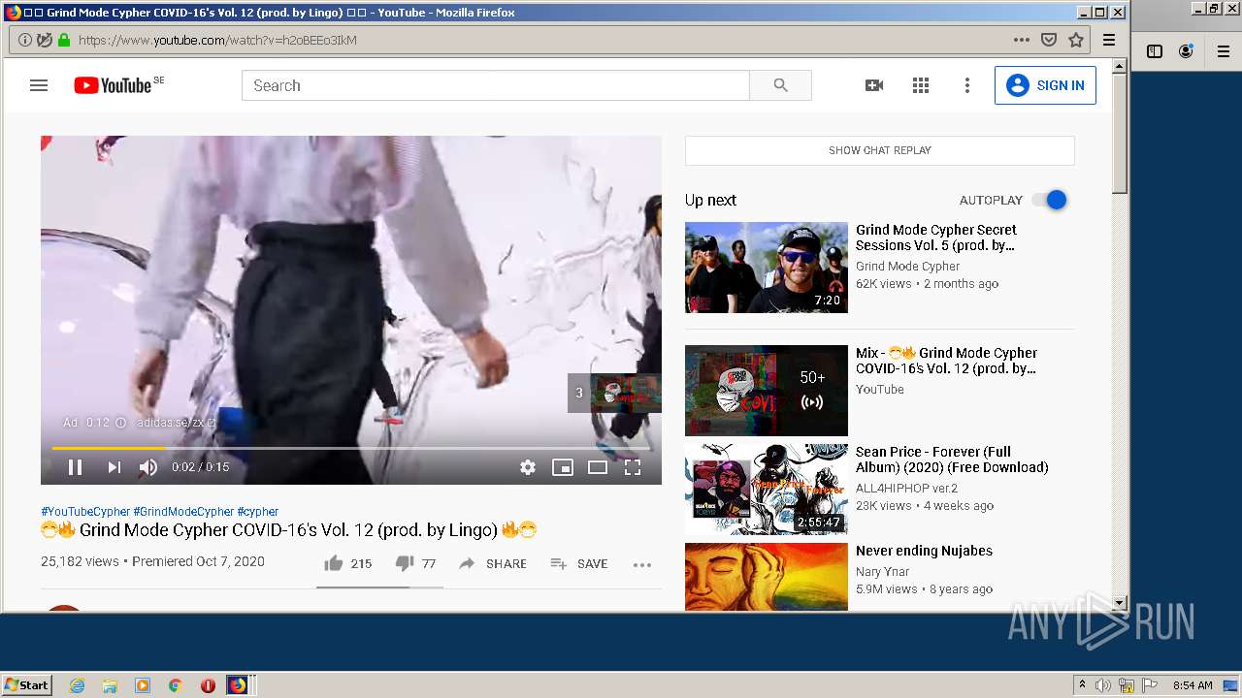The image size is (1242, 698).
Task: Skip to the next video
Action: pos(114,467)
